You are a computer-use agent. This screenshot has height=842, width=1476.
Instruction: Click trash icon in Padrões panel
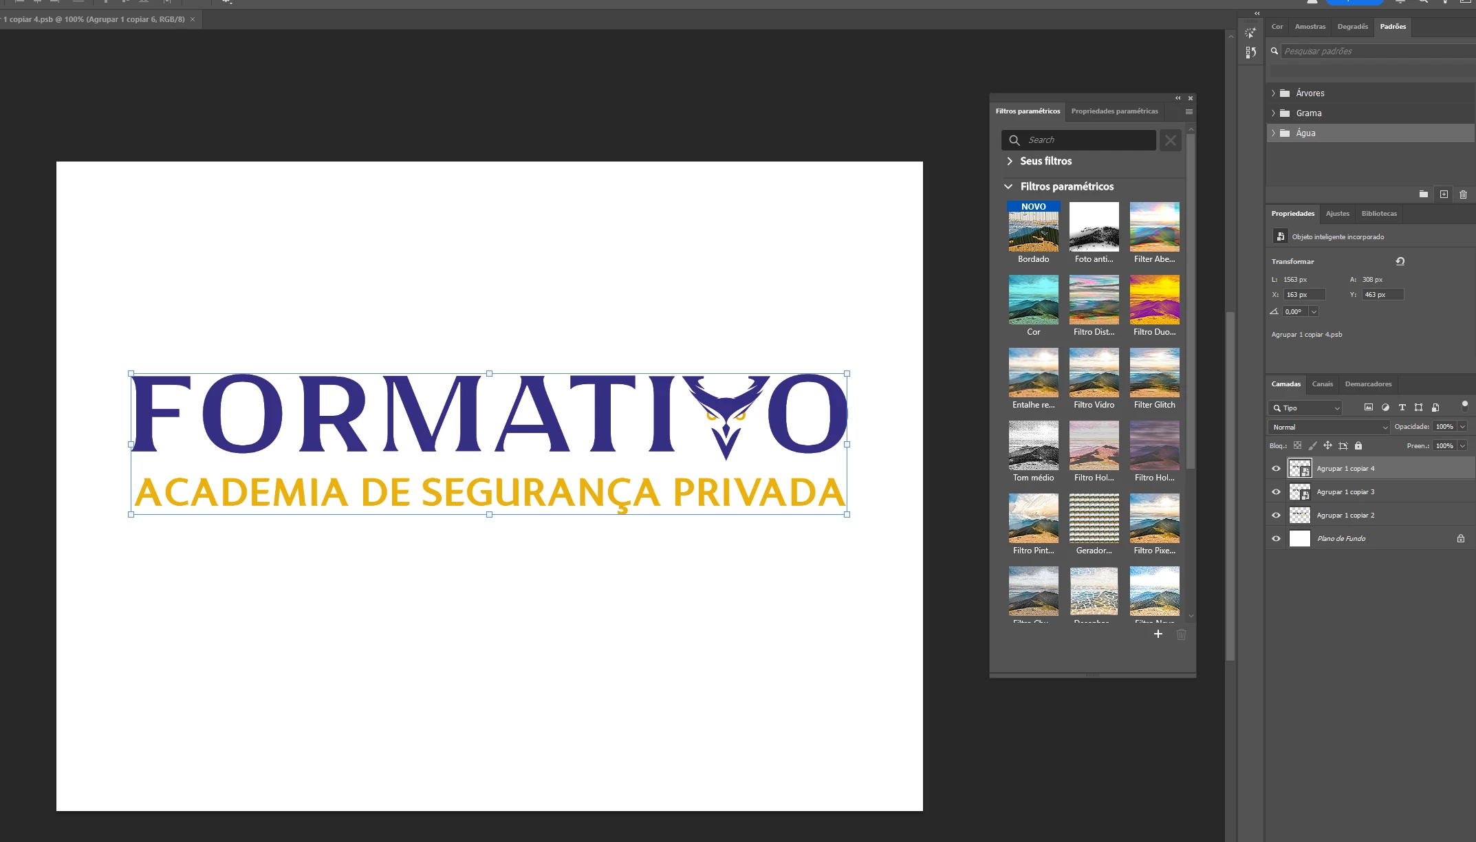coord(1463,195)
